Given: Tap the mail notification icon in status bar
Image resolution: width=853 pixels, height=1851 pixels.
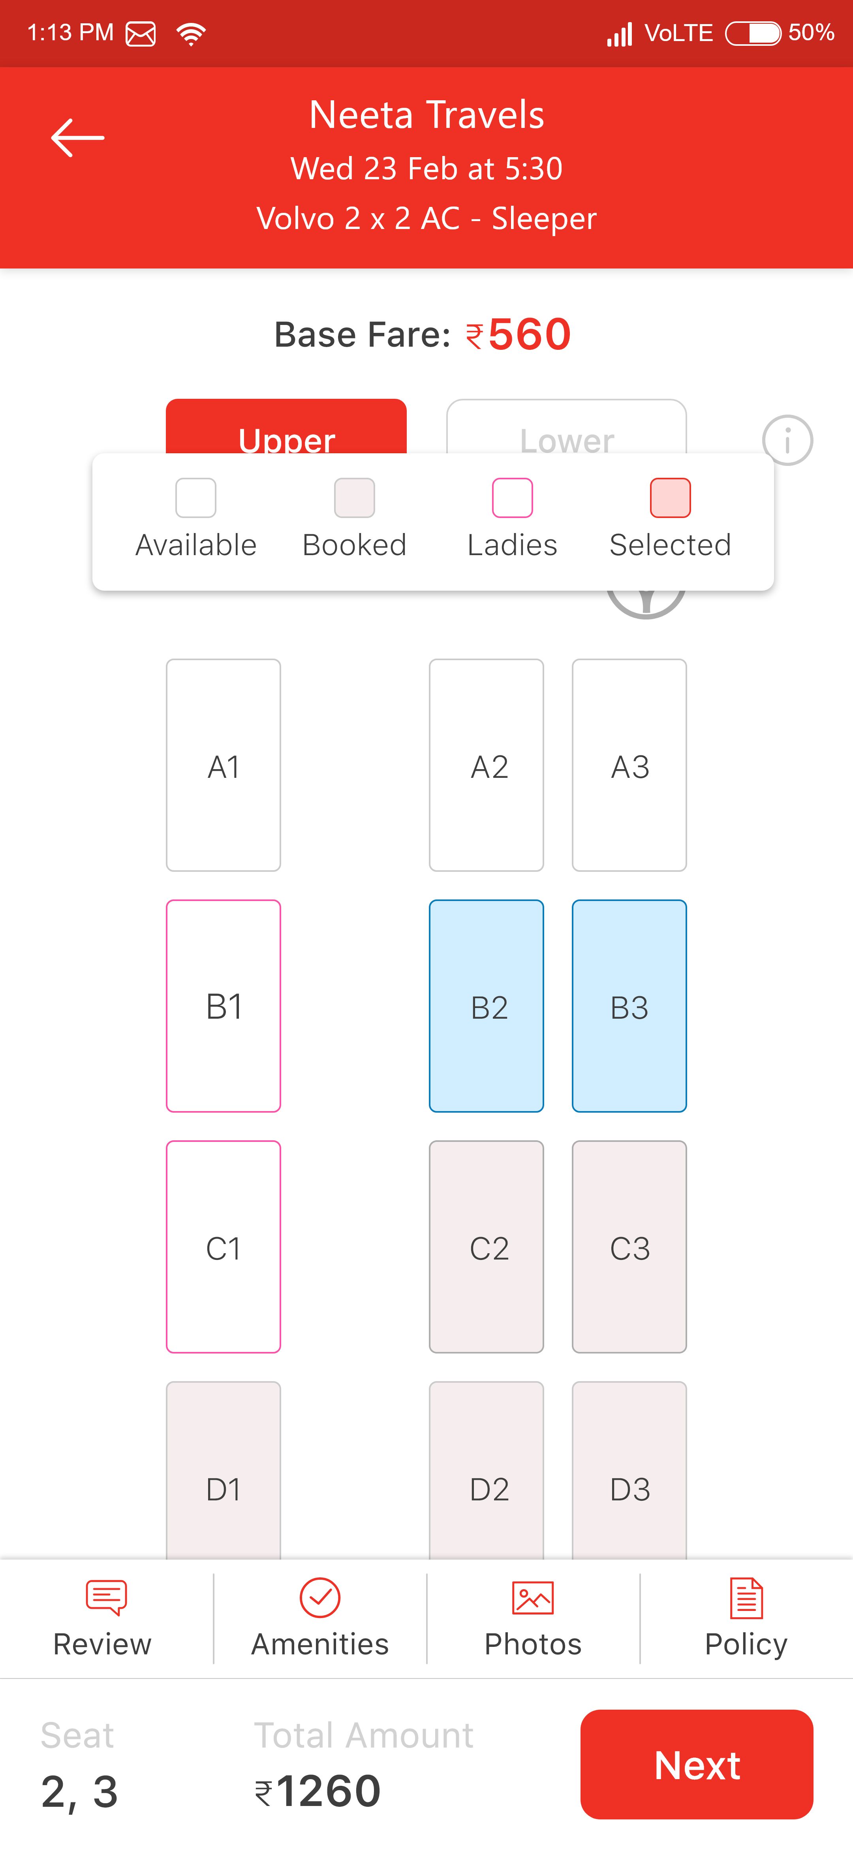Looking at the screenshot, I should pos(141,33).
